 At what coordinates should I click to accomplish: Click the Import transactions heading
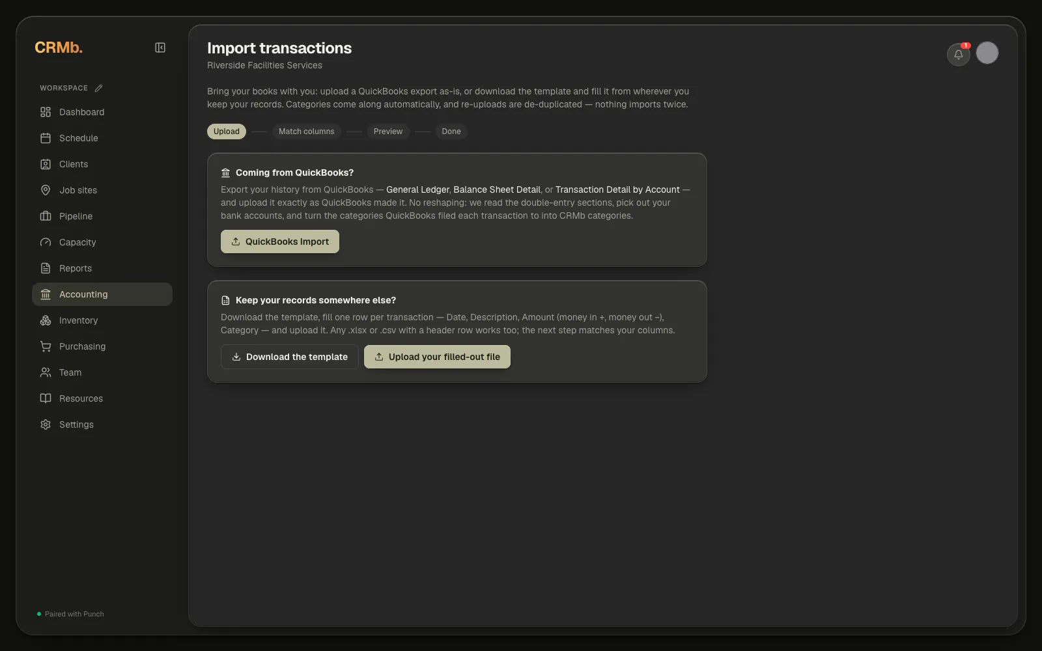[279, 48]
